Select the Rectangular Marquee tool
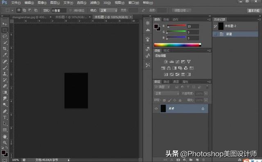The height and width of the screenshot is (162, 262). (x=5, y=30)
